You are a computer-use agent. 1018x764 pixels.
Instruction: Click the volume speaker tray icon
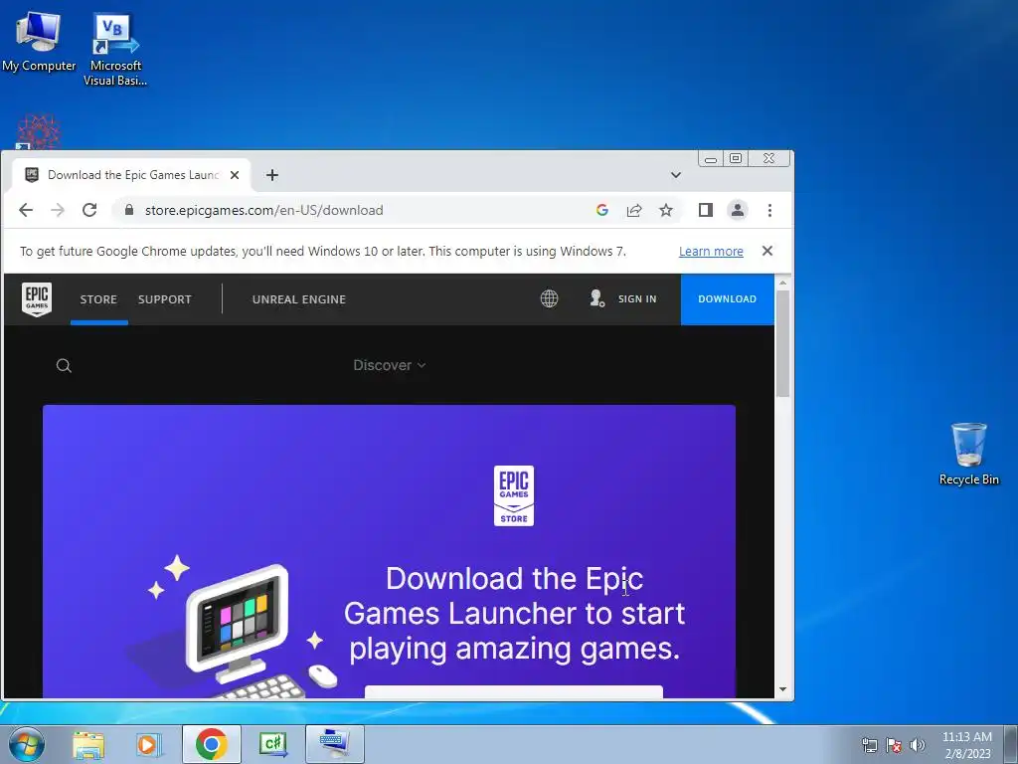(x=918, y=745)
